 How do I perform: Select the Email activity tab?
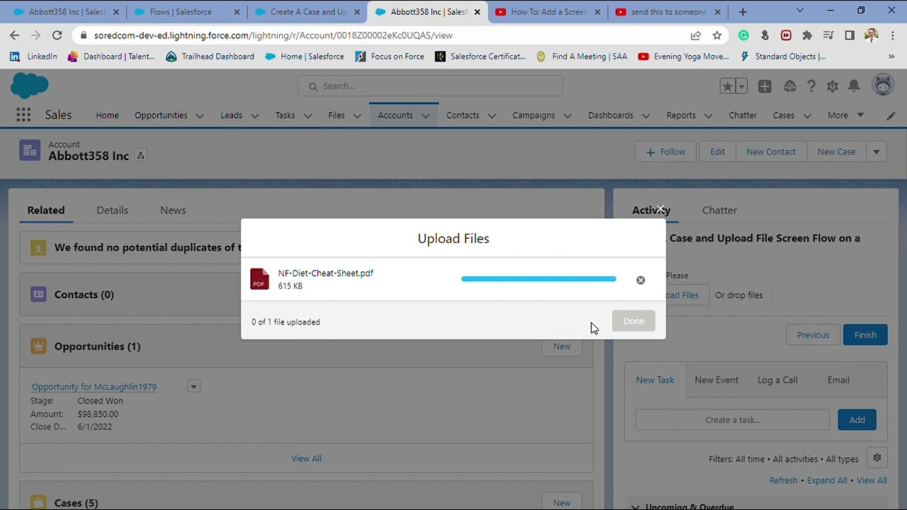(838, 380)
